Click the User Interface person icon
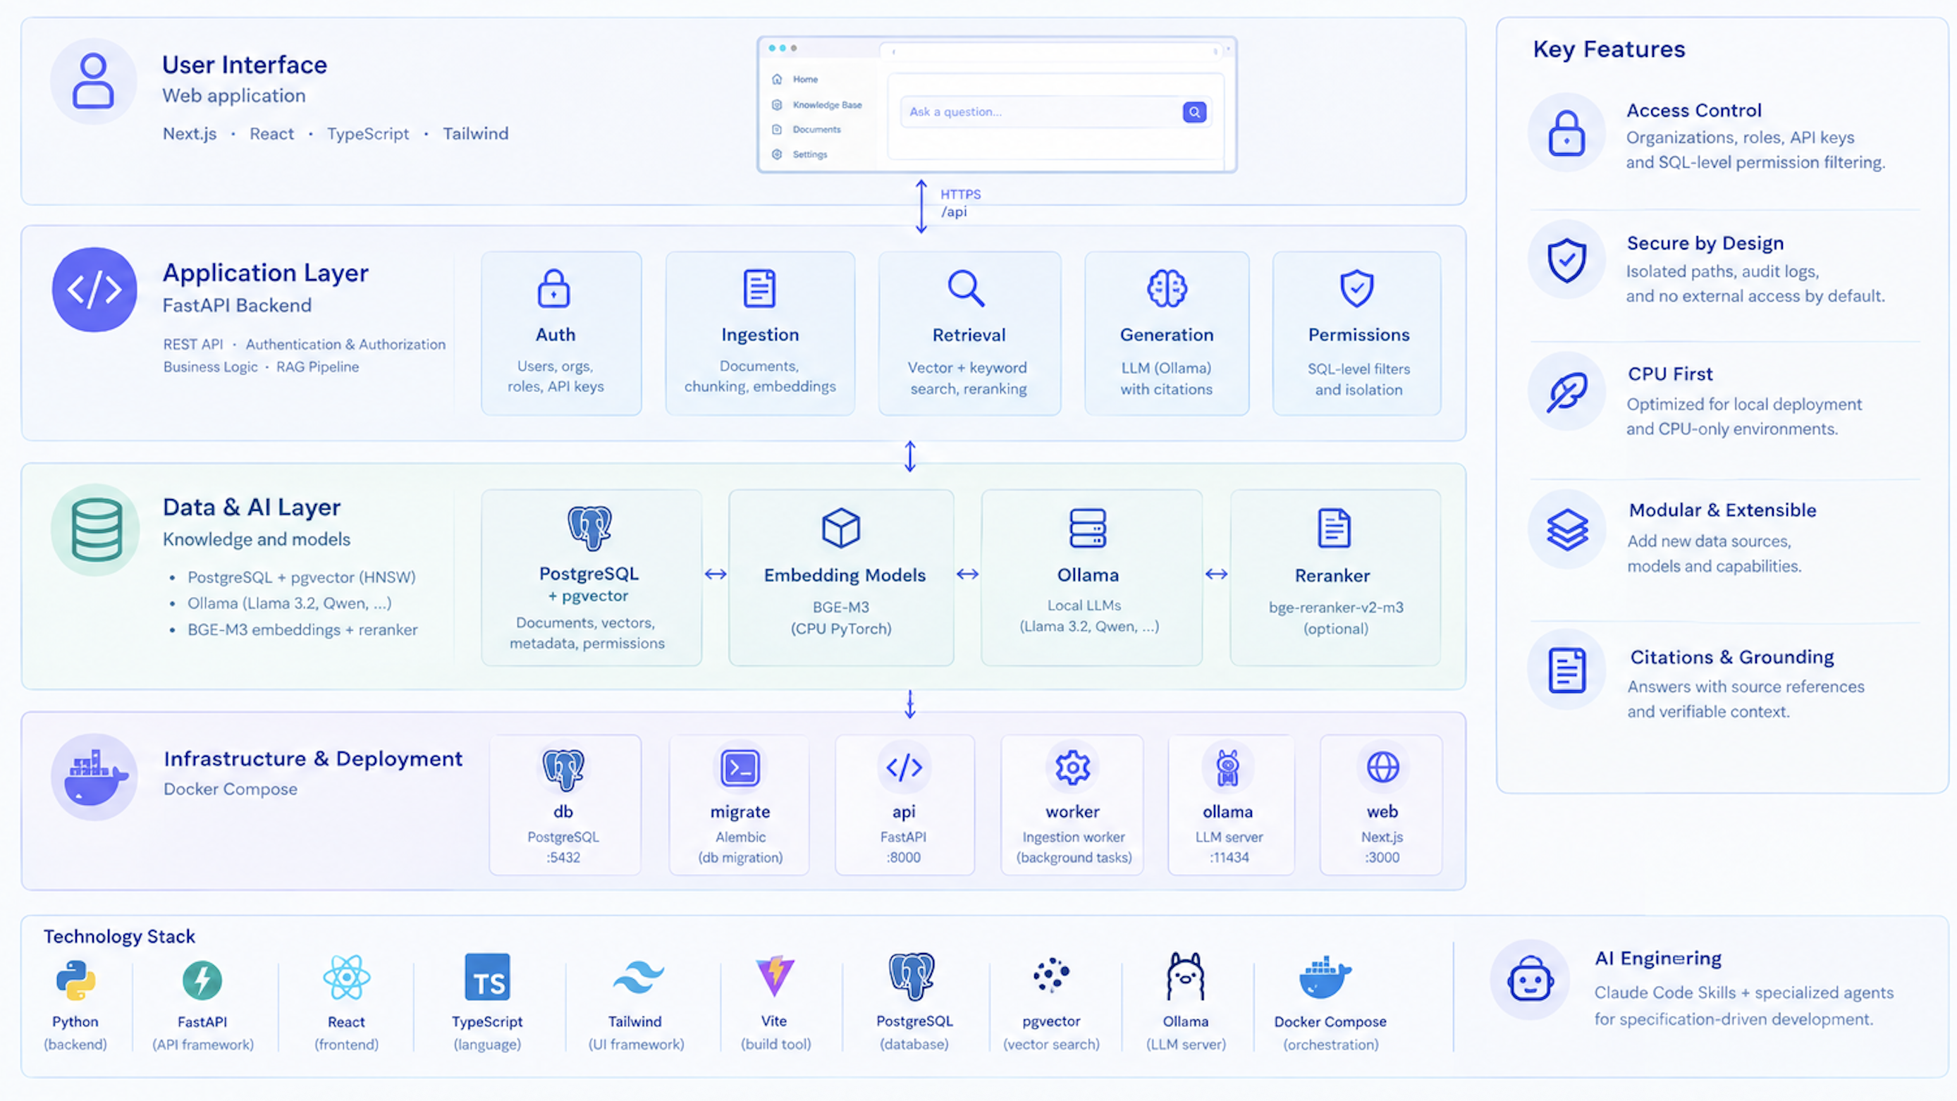Screen dimensions: 1957x1101 pos(94,80)
